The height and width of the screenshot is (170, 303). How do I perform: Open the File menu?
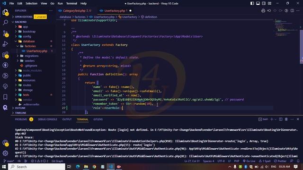pyautogui.click(x=11, y=3)
